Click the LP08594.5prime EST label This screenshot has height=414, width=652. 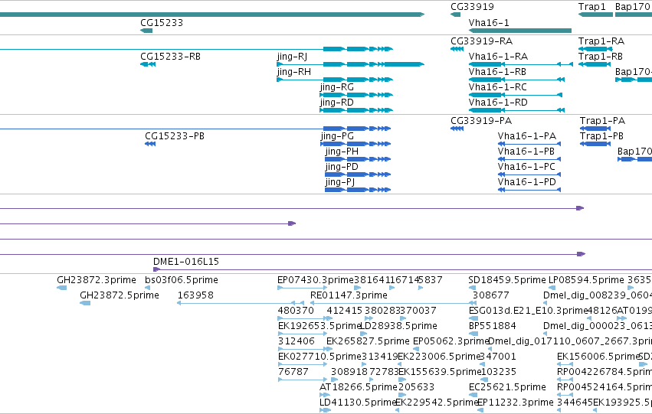pos(586,280)
